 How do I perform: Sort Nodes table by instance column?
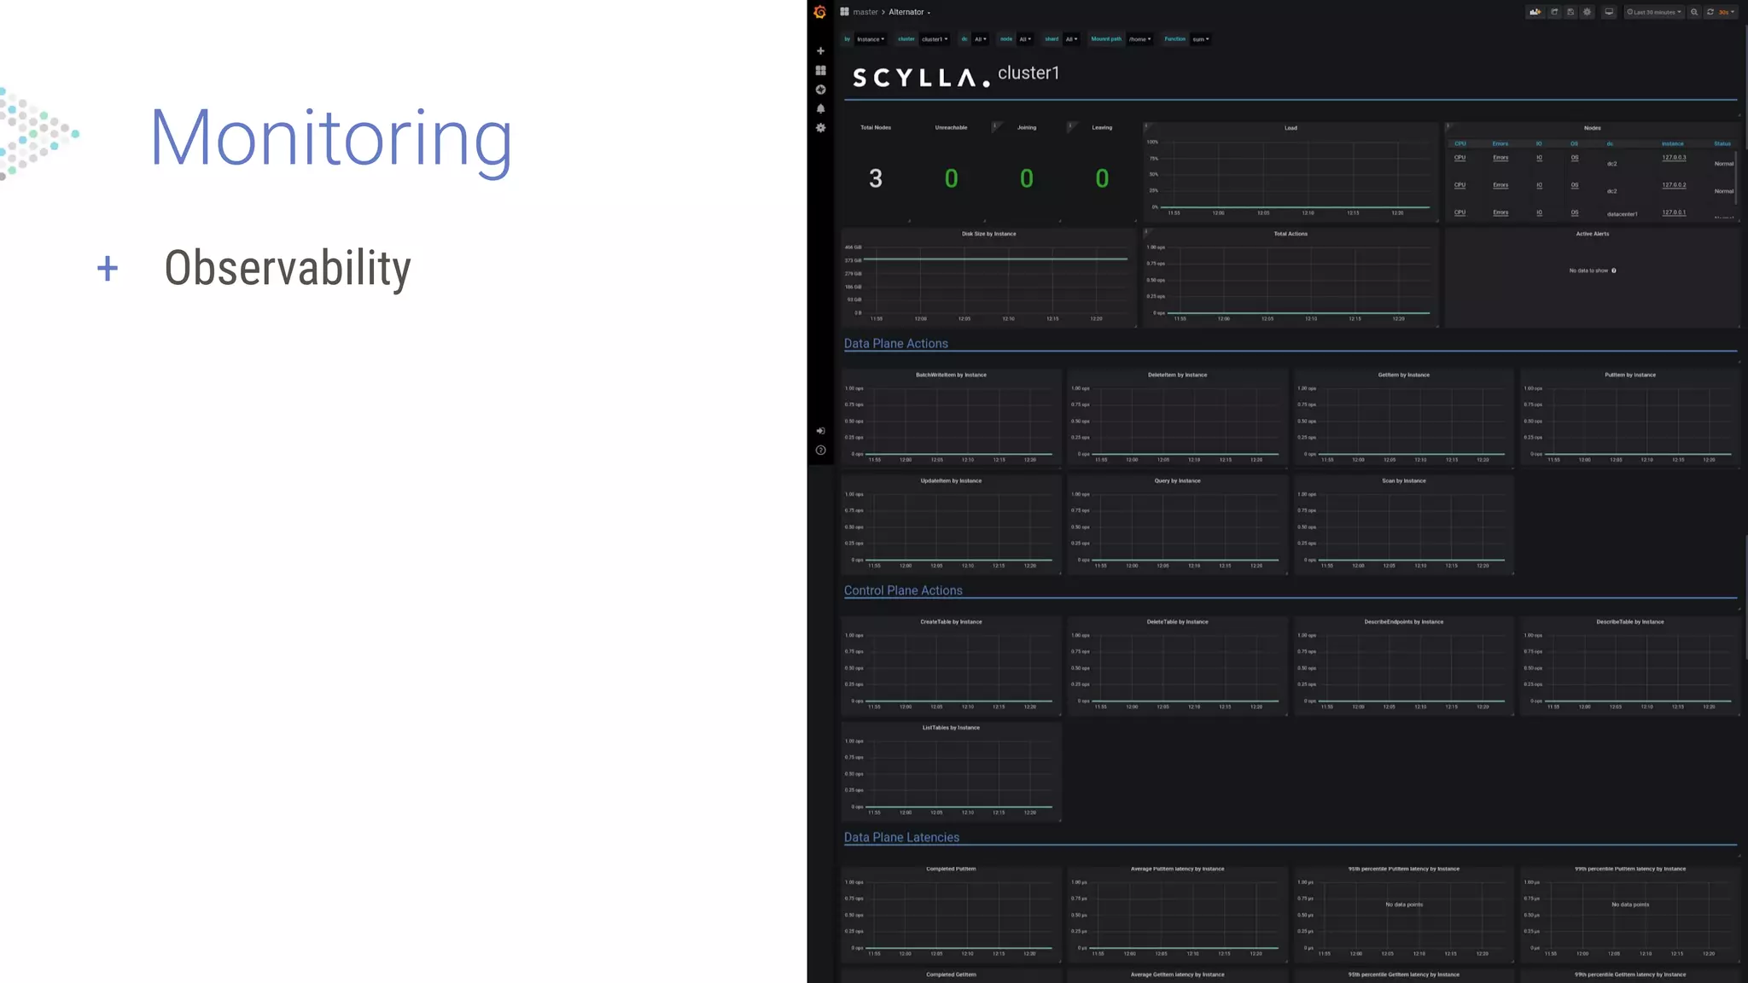(x=1672, y=143)
